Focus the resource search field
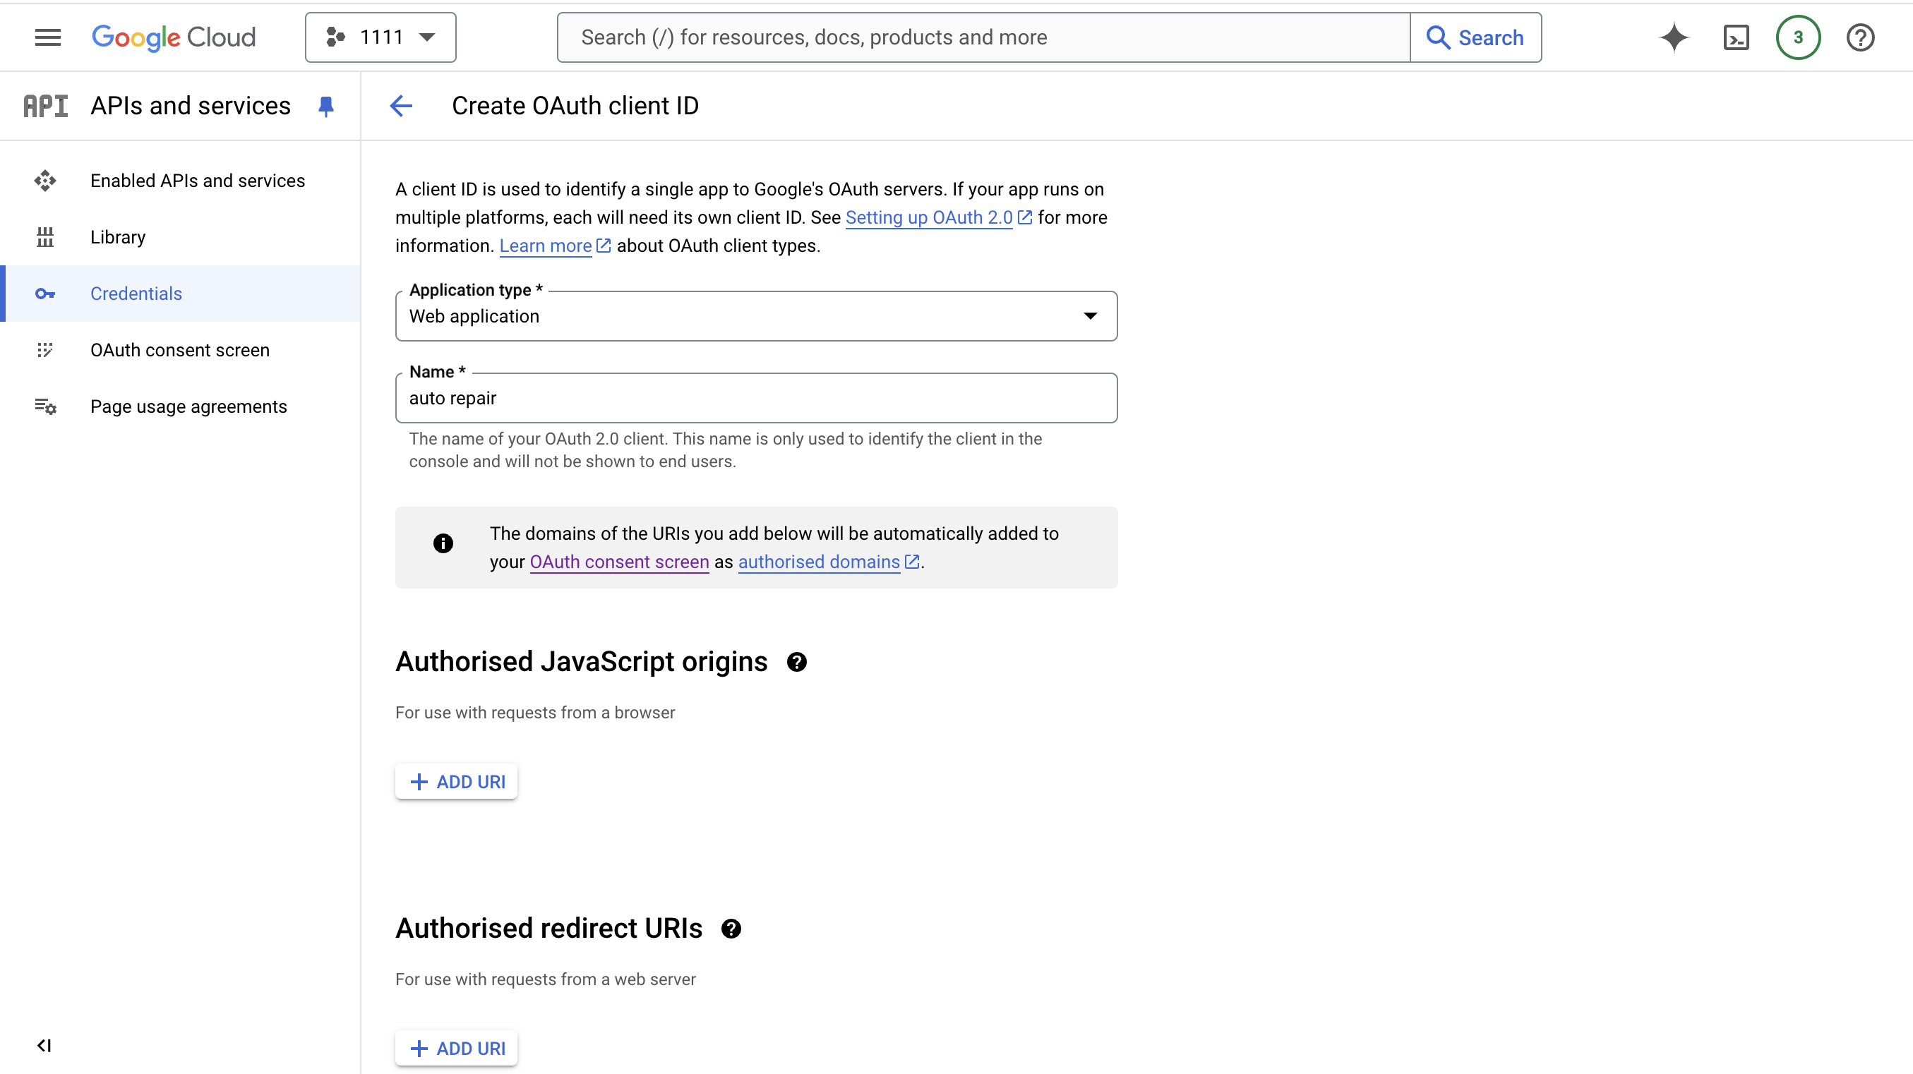This screenshot has width=1913, height=1074. 983,37
